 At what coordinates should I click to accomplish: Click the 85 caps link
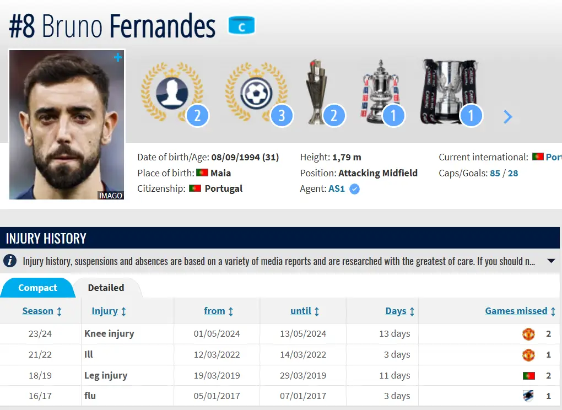point(495,173)
